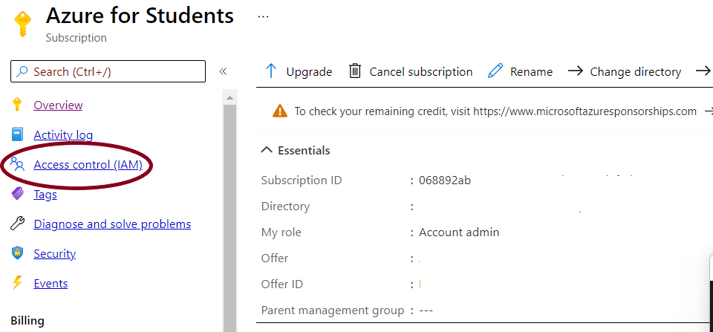
Task: Click the warning icon in credit banner
Action: 279,111
